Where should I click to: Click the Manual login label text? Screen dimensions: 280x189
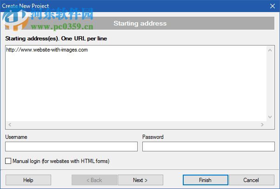tap(61, 161)
